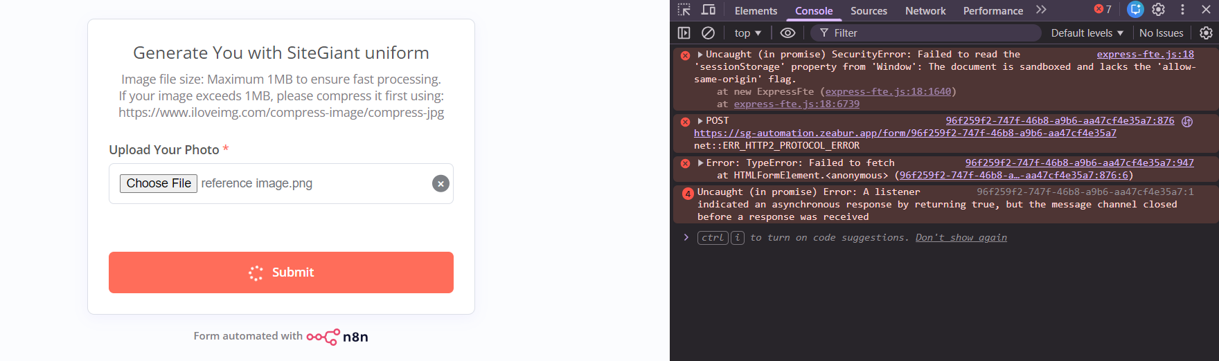Open the Network tab

[925, 10]
